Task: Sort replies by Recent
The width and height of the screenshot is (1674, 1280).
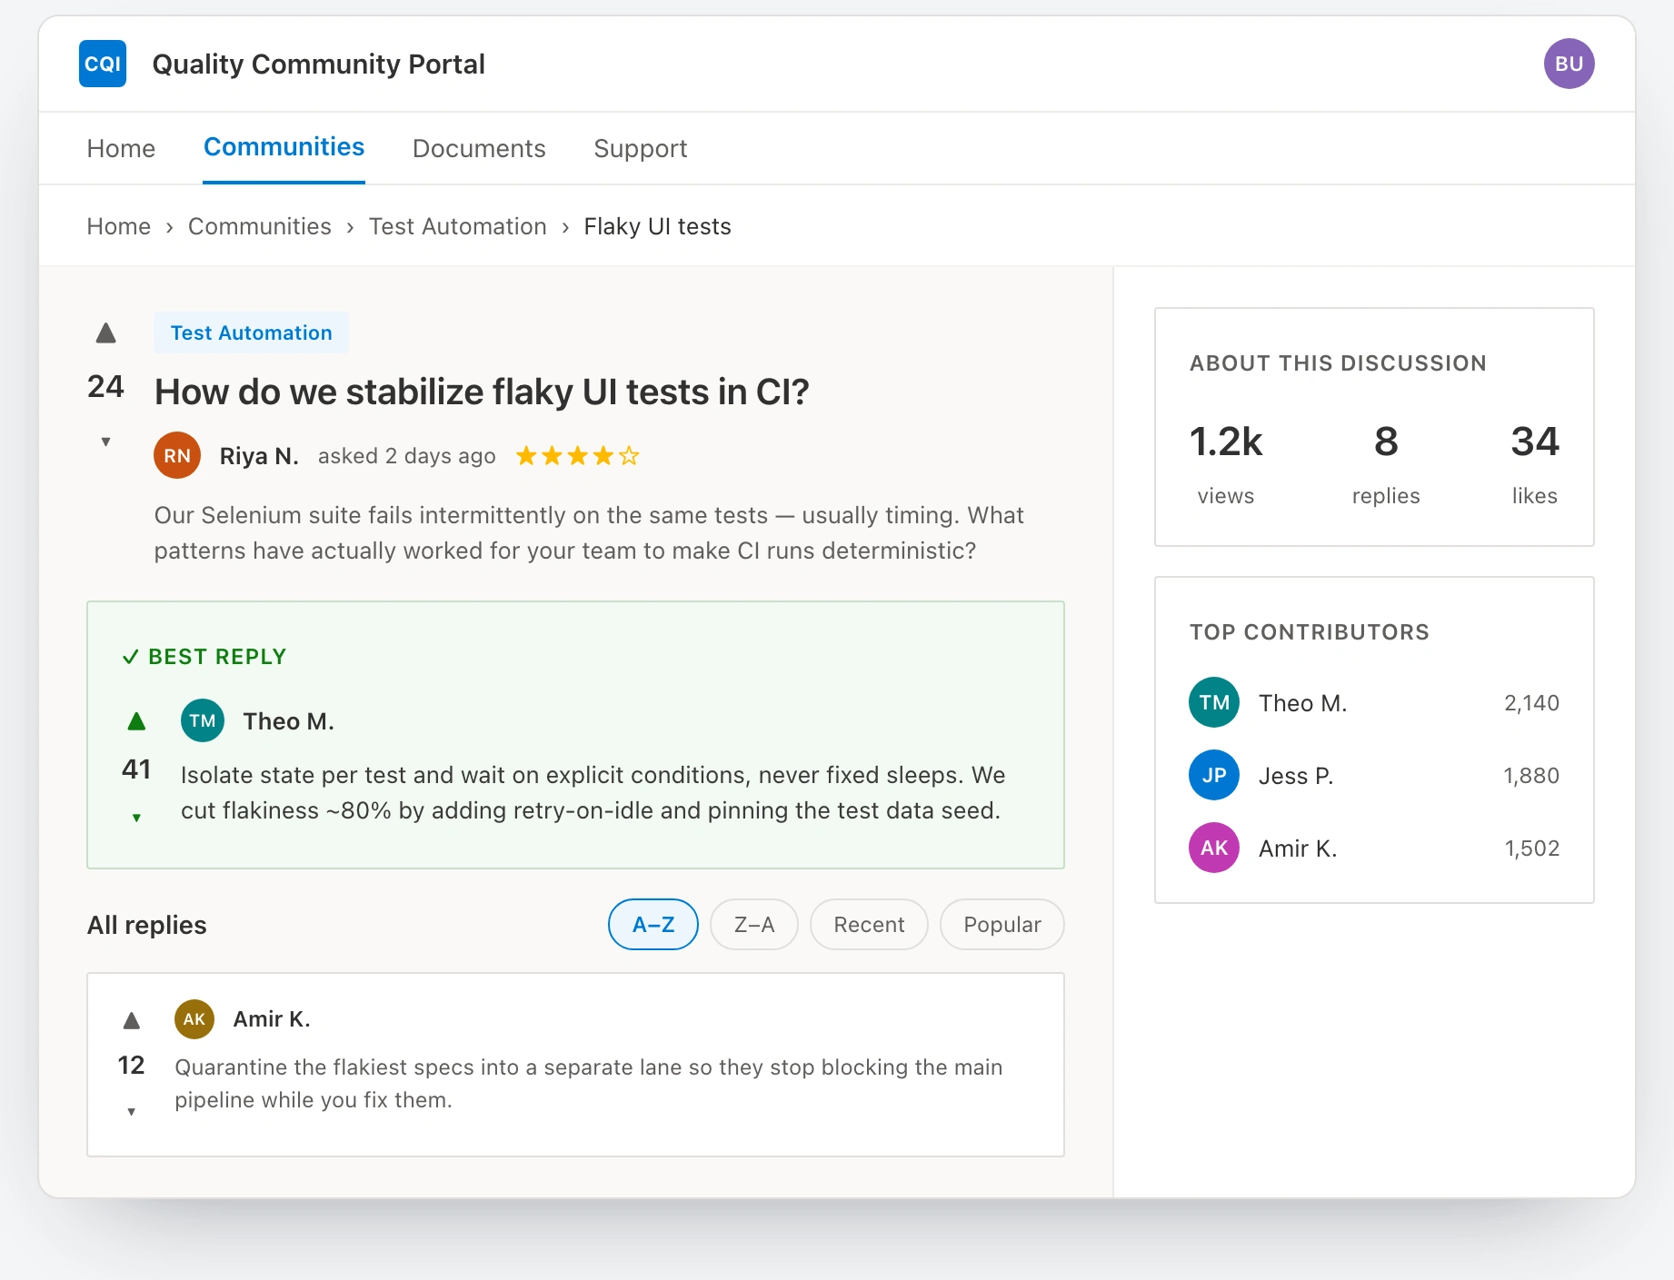Action: click(869, 925)
